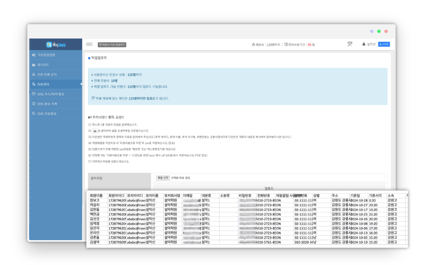Viewport: 421px width, 265px height.
Task: Click the 기준일 column header in the spreadsheet
Action: coord(355,196)
